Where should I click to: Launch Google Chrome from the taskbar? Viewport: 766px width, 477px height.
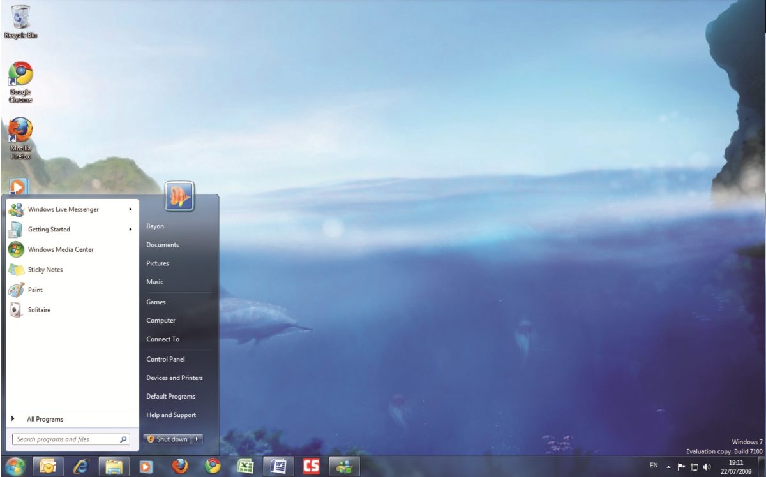click(x=213, y=466)
